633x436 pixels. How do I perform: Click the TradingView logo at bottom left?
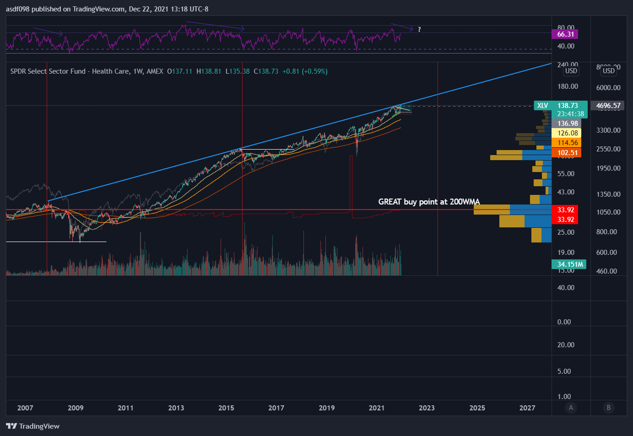click(32, 426)
